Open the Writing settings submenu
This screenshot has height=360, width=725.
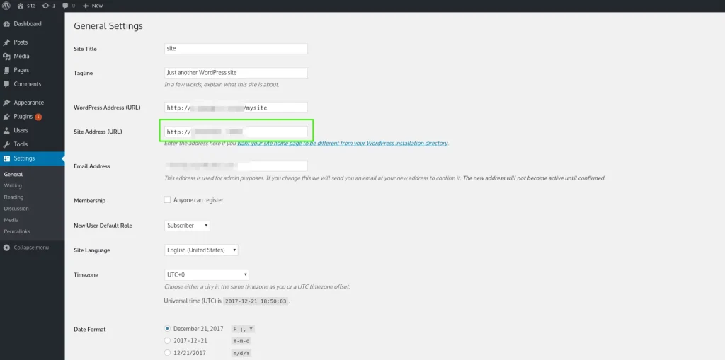click(13, 185)
